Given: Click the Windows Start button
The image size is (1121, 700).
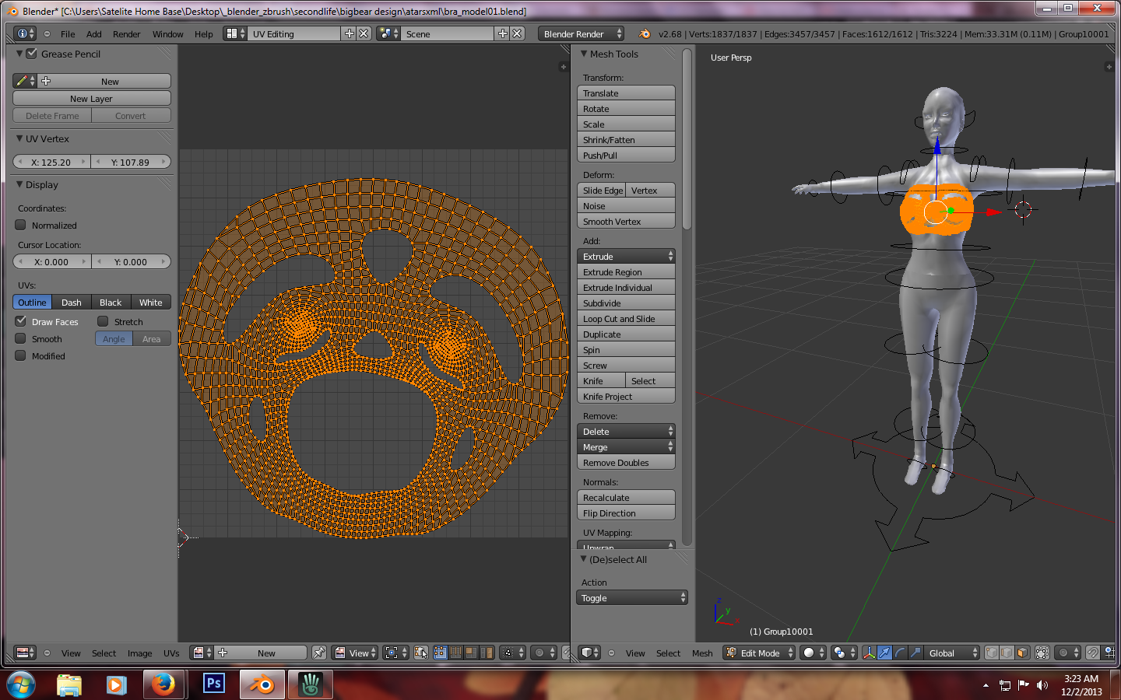Looking at the screenshot, I should 21,684.
